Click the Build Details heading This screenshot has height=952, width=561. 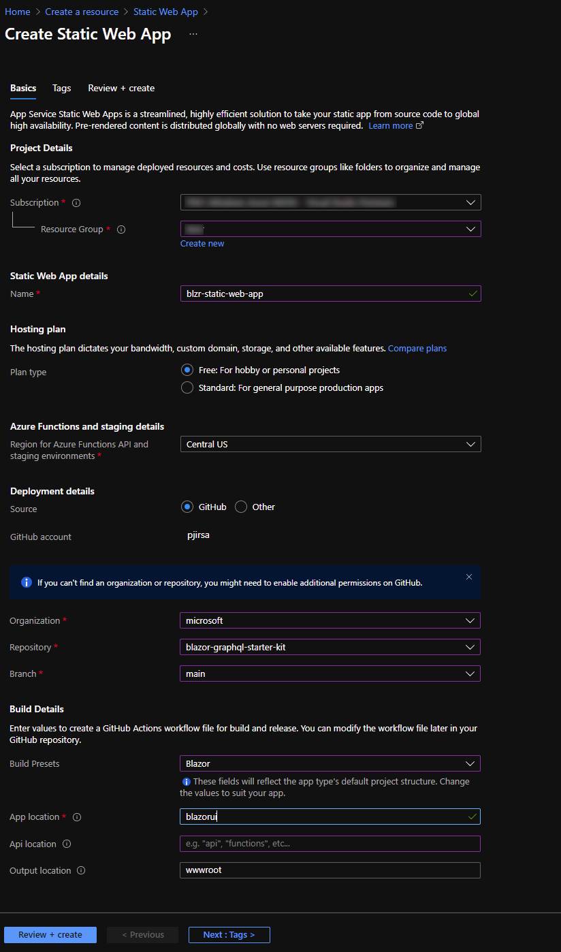tap(37, 710)
